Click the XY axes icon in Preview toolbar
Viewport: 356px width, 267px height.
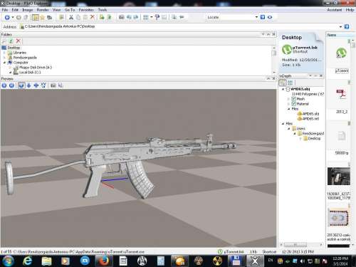click(x=43, y=85)
